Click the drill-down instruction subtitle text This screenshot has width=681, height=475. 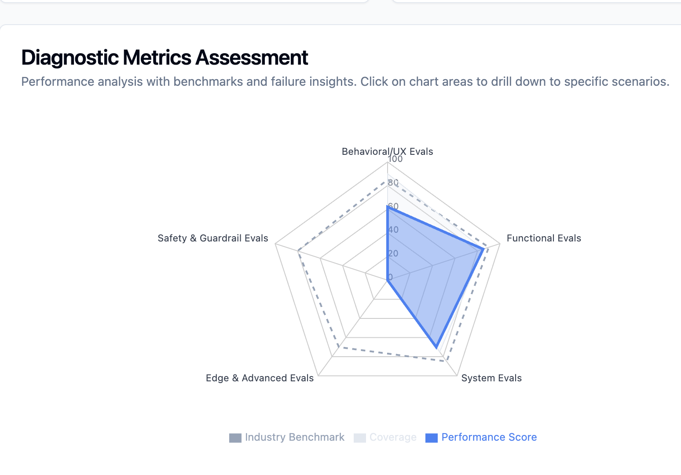[345, 81]
